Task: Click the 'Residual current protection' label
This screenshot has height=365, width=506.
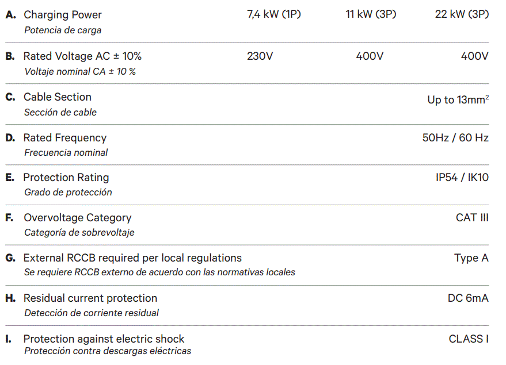Action: point(90,298)
